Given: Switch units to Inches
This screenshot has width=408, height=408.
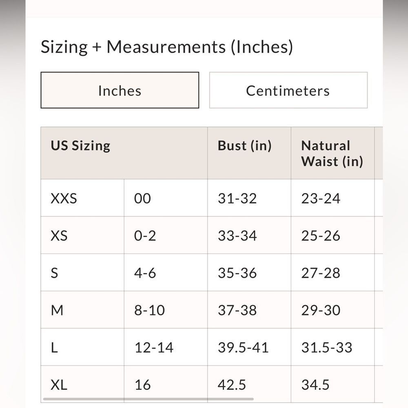Looking at the screenshot, I should point(120,90).
